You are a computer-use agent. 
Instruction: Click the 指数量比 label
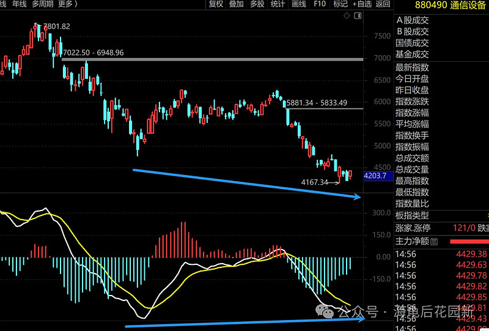(412, 204)
